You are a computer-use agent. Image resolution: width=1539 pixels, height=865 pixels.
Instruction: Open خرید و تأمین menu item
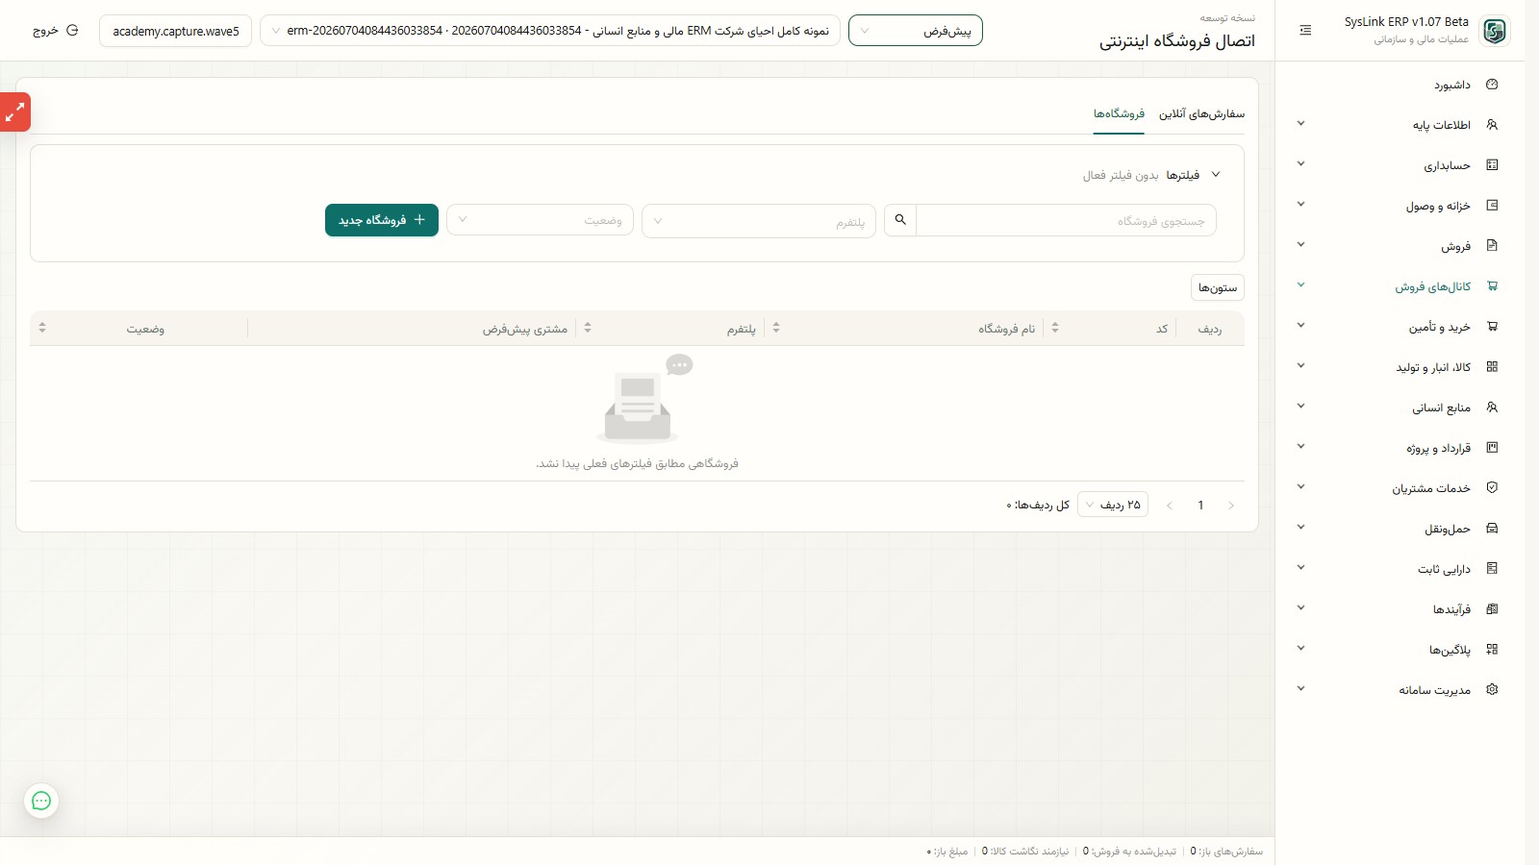[1400, 327]
